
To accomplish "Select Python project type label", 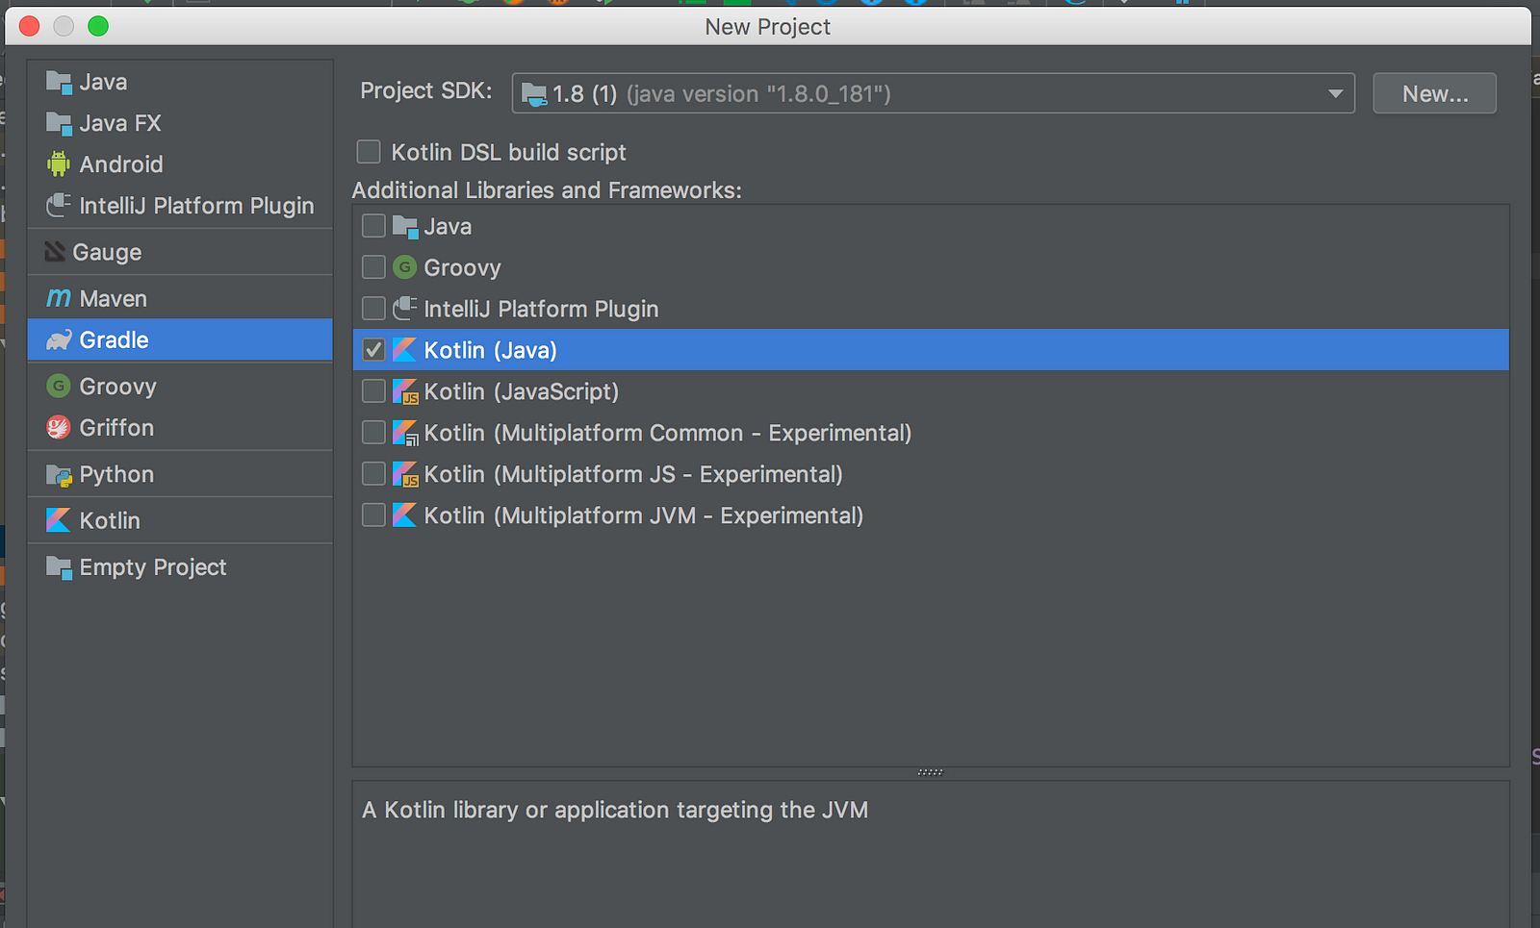I will 116,475.
